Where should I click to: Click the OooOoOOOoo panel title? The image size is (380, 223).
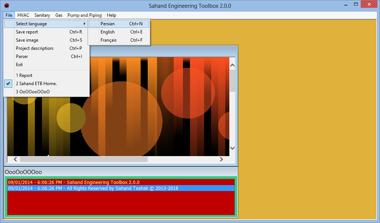[23, 172]
